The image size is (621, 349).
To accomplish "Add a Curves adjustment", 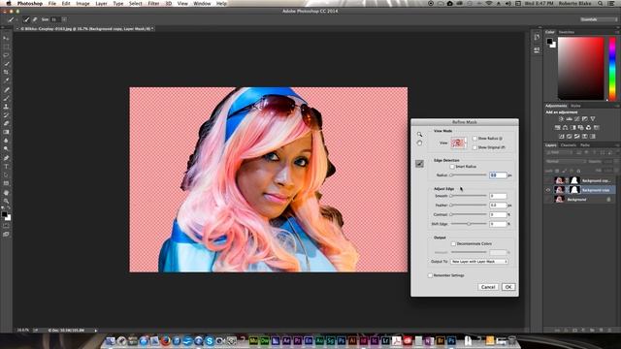I will coord(577,118).
